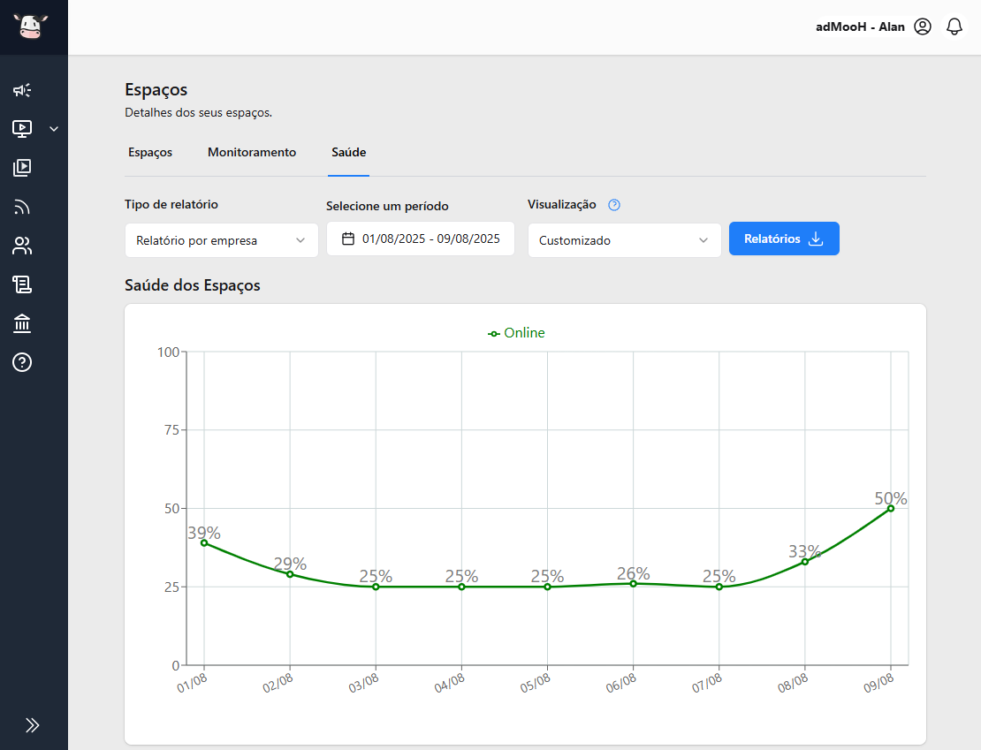Click the calendar icon in period field
The height and width of the screenshot is (750, 981).
click(x=348, y=239)
